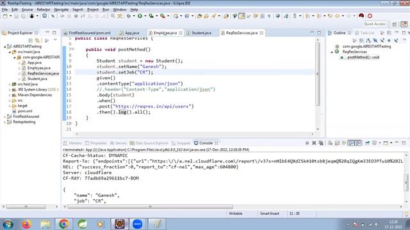Toggle Mark Occurrences highlighter in toolbar

point(242,16)
